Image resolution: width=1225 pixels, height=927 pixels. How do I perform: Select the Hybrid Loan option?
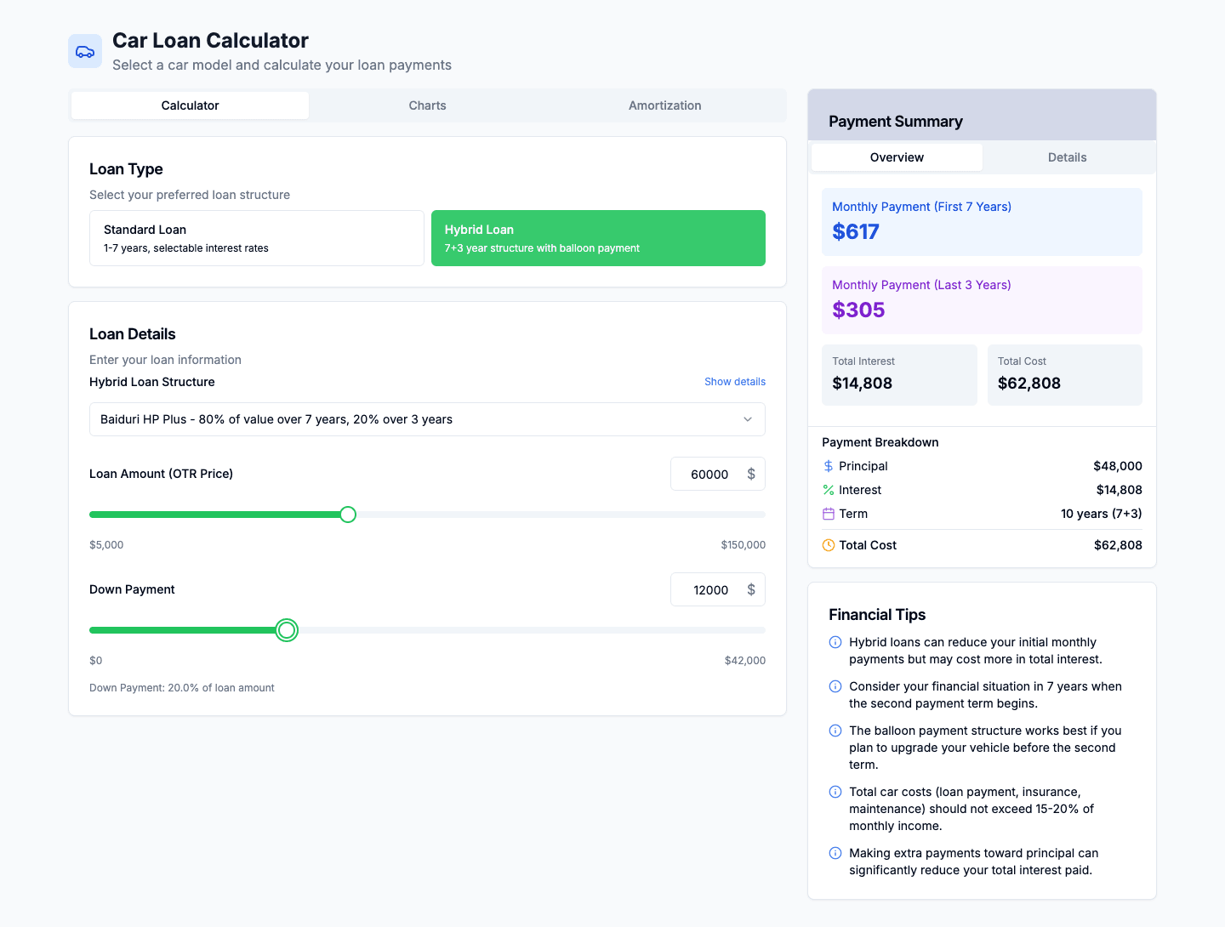click(x=598, y=238)
